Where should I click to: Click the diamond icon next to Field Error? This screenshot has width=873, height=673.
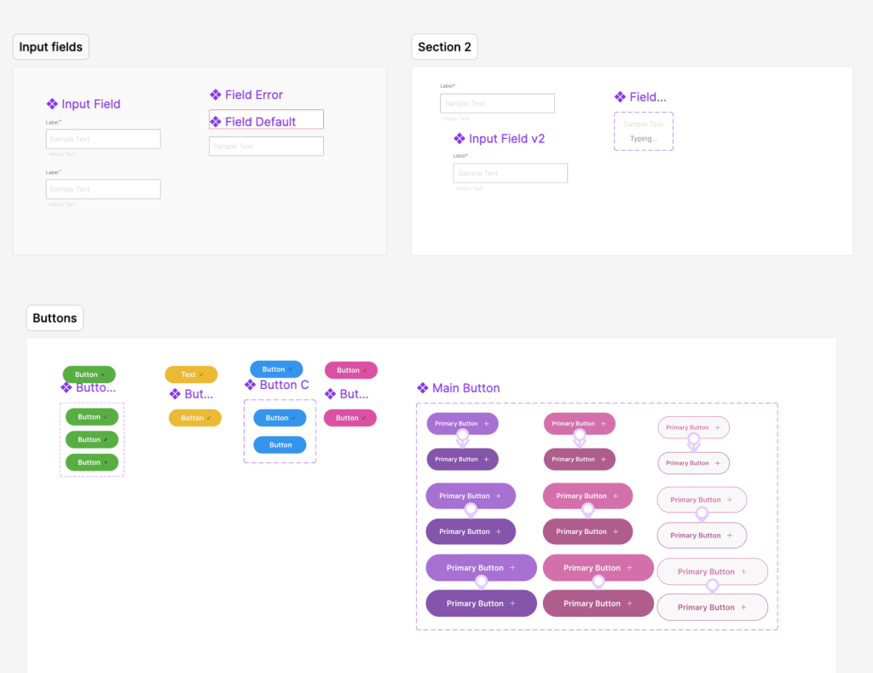point(216,95)
